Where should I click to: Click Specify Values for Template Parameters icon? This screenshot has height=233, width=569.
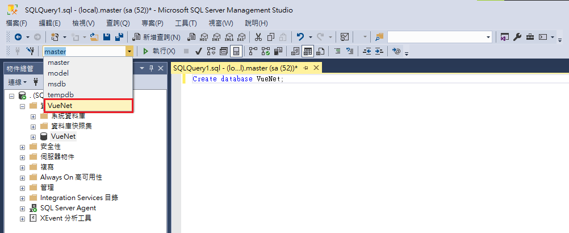click(396, 51)
